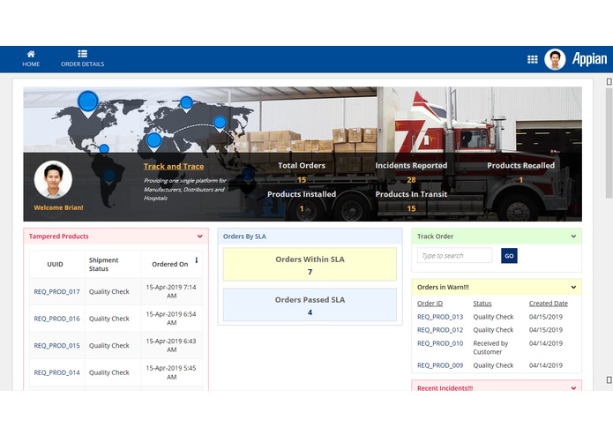The width and height of the screenshot is (613, 436).
Task: Click the Welcome Brian! text
Action: tap(58, 207)
